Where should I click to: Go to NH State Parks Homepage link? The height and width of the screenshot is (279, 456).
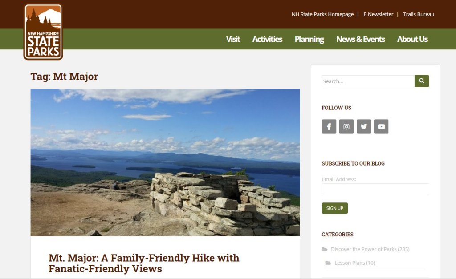pos(322,14)
